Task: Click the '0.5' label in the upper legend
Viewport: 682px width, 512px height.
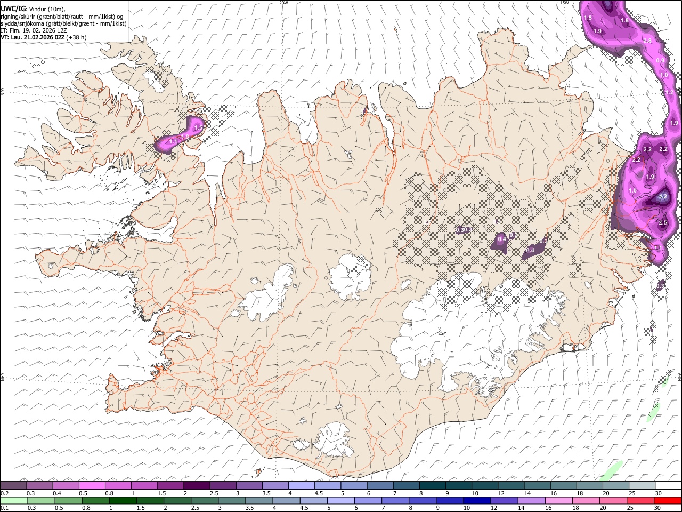Action: click(83, 493)
